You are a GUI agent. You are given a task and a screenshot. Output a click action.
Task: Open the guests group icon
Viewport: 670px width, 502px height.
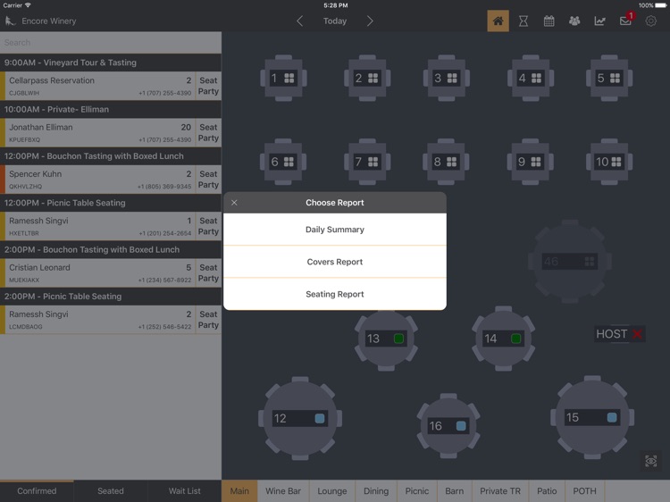pyautogui.click(x=574, y=21)
